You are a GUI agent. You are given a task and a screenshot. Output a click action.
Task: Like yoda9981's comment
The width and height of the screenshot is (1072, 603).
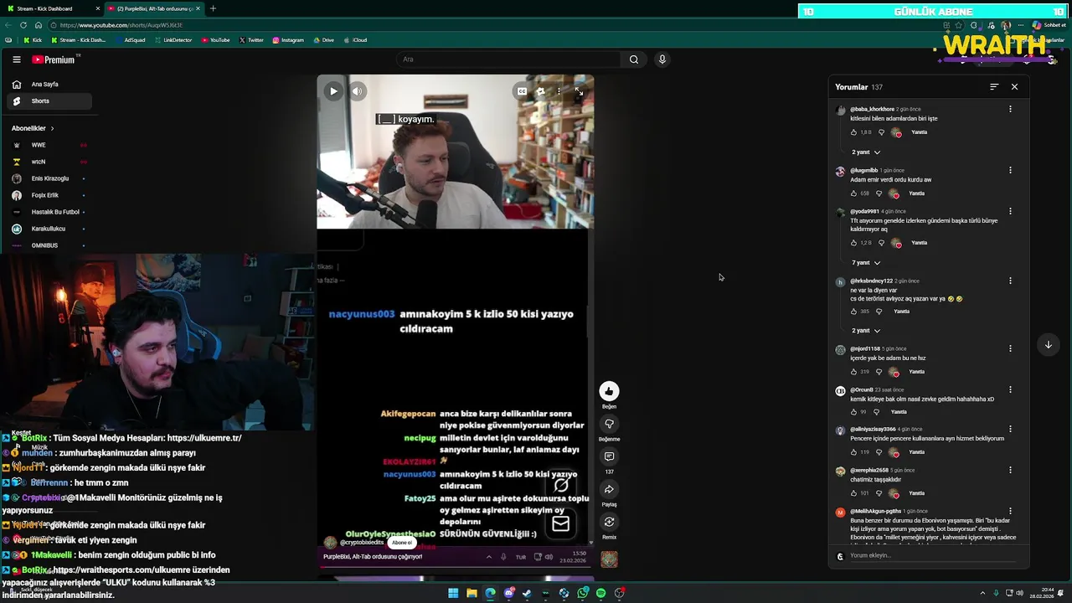pos(854,243)
